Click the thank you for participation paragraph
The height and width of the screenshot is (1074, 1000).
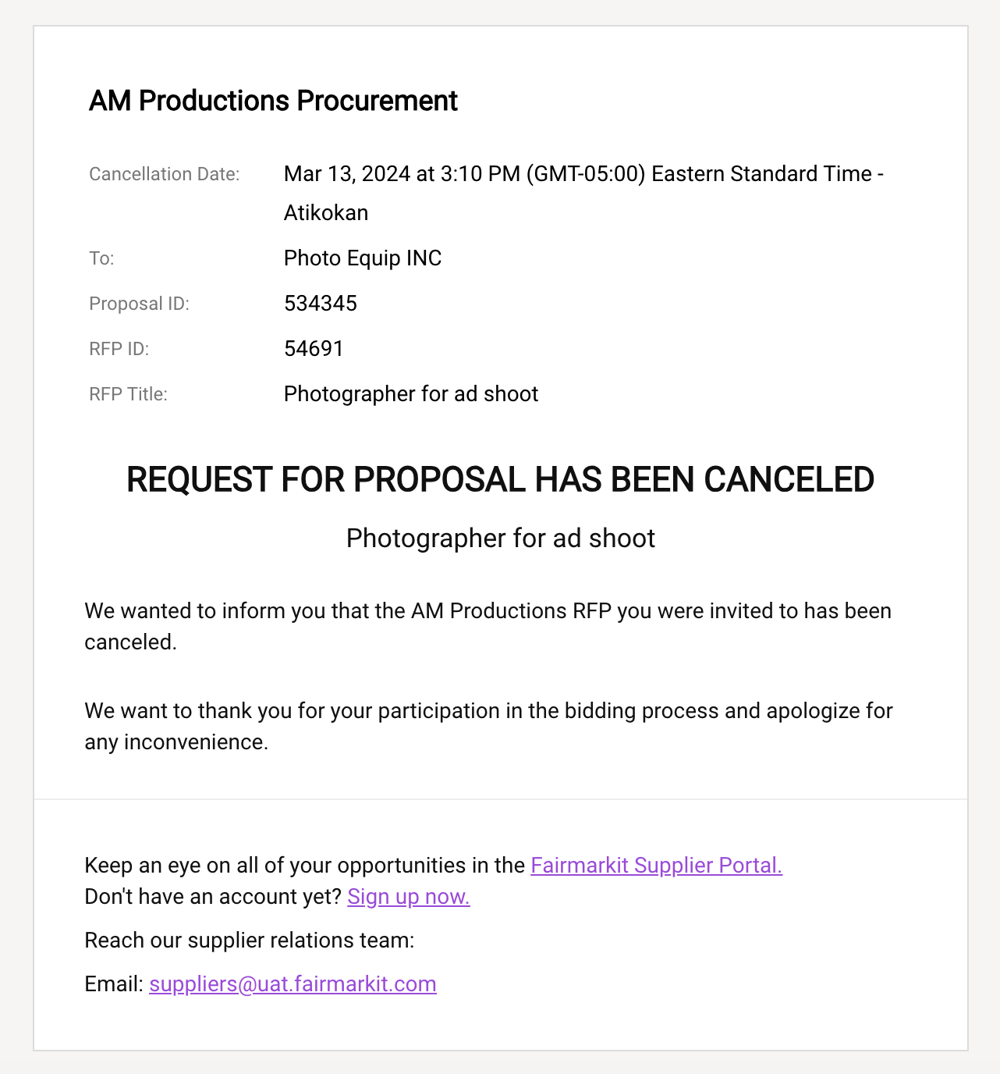click(488, 726)
